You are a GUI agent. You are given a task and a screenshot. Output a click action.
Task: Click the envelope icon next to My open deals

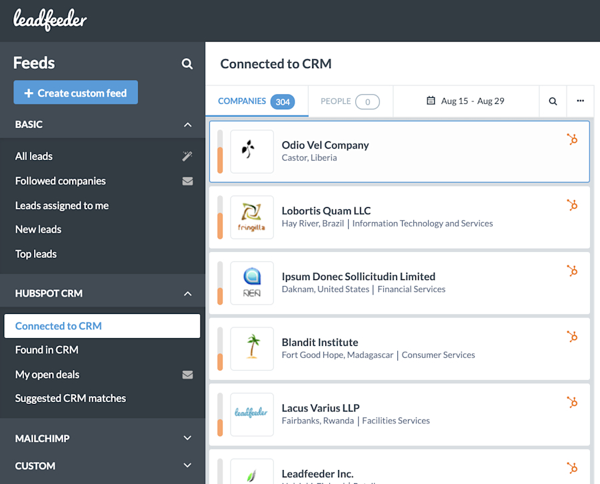pyautogui.click(x=187, y=374)
